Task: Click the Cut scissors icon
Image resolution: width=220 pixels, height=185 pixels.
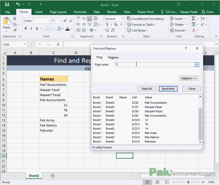Action: (15, 19)
